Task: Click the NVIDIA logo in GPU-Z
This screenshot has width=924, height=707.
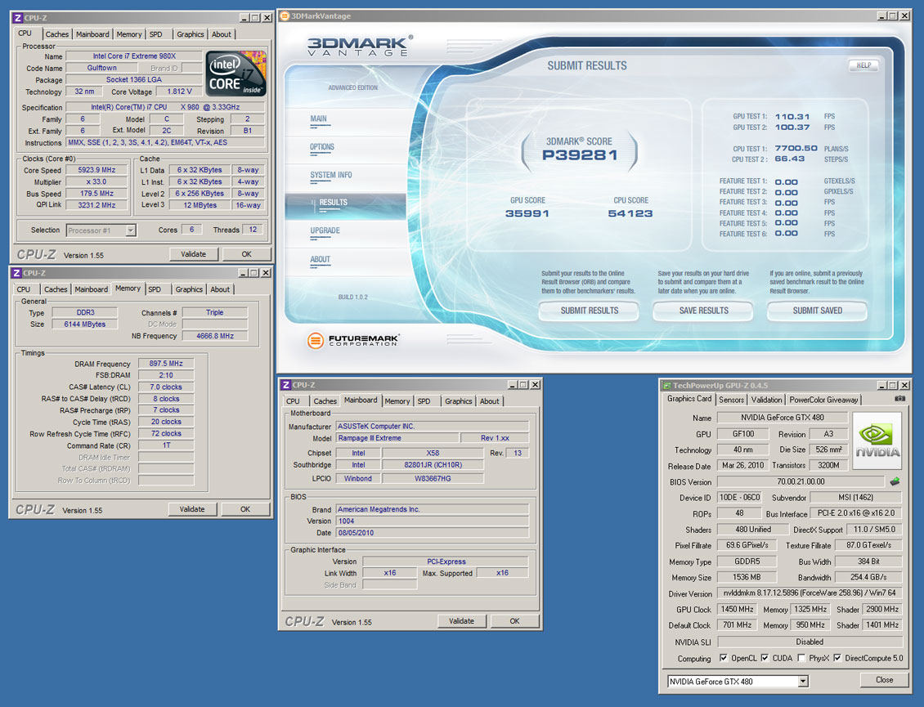Action: (877, 441)
